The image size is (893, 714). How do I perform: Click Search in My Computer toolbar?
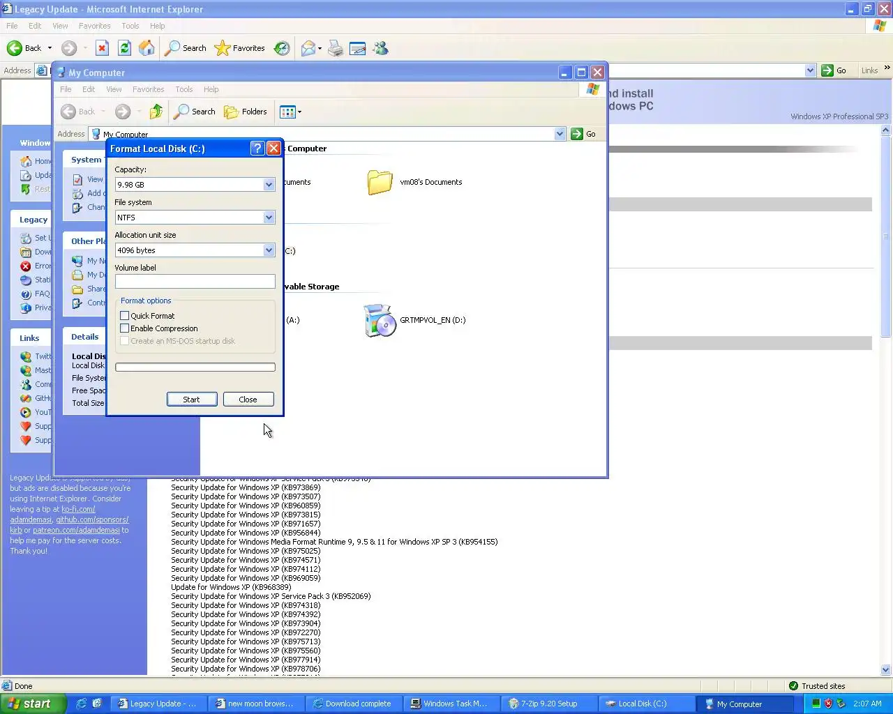[x=195, y=112]
